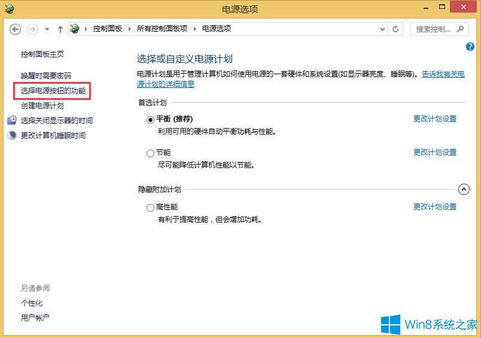Open 更改计算机睡眠时间 link
This screenshot has width=481, height=338.
[53, 136]
